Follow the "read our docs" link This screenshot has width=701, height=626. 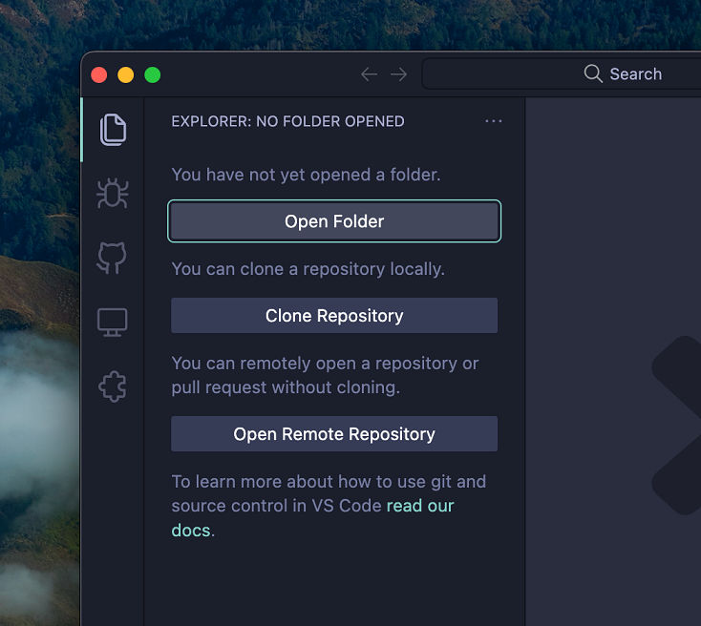(x=420, y=506)
